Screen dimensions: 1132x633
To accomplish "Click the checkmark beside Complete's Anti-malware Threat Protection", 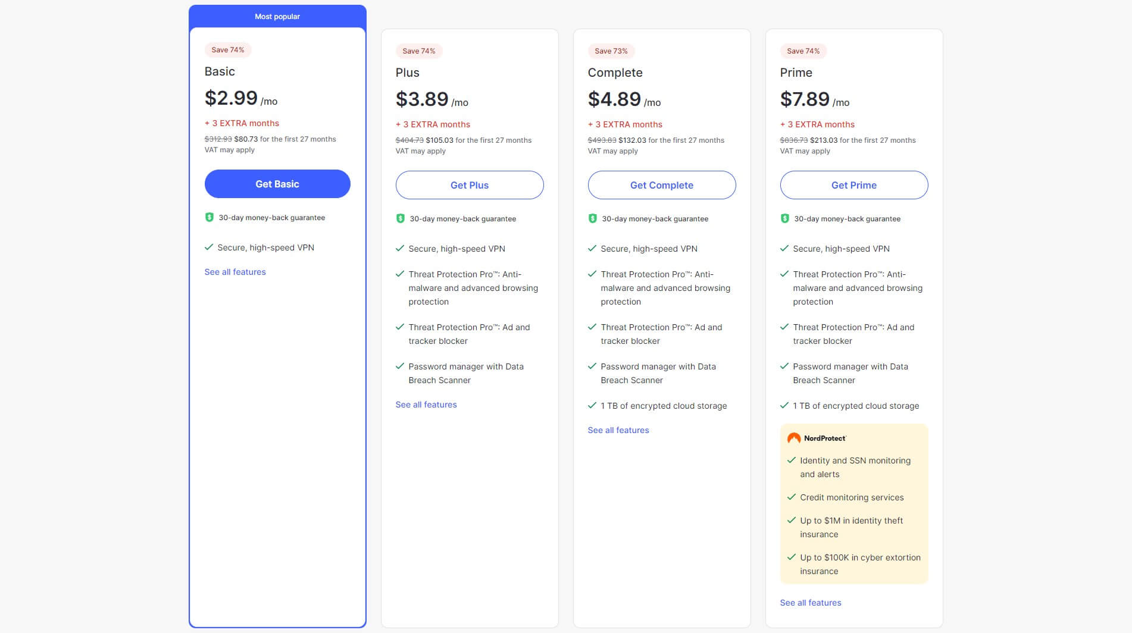I will tap(592, 274).
